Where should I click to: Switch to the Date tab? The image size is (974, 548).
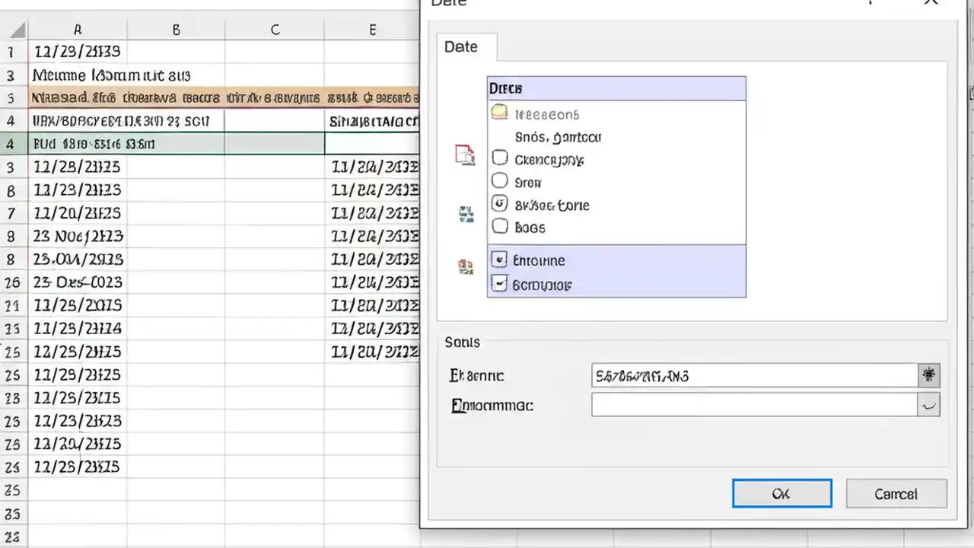(460, 46)
